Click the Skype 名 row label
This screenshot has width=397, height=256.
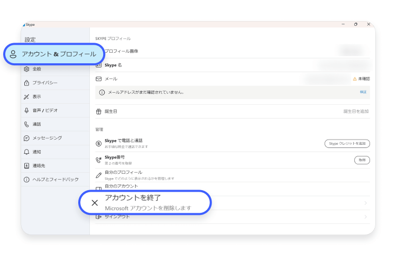[x=113, y=65]
